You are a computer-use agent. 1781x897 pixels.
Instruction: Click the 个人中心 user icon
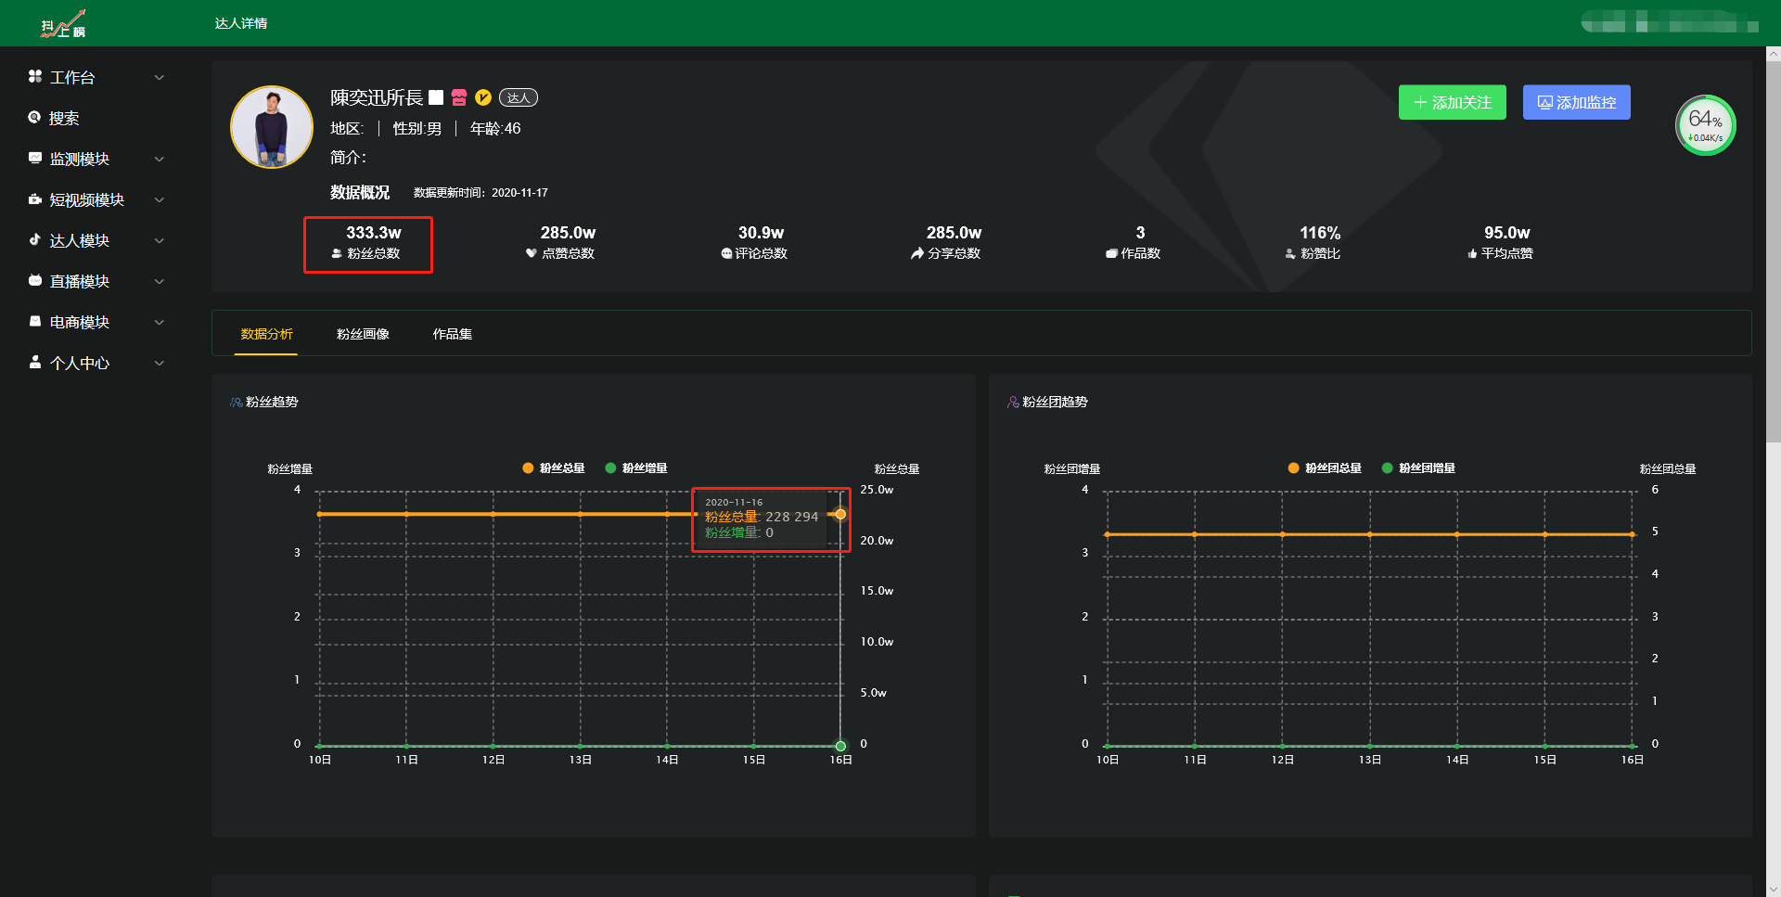[x=35, y=362]
